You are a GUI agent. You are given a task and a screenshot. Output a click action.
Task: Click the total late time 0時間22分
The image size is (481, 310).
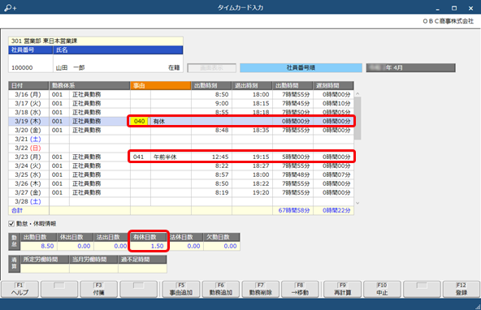[333, 210]
